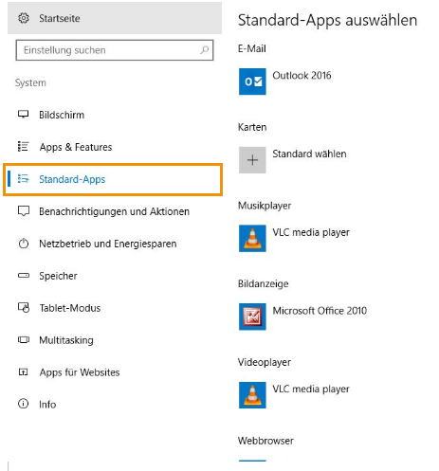Click the Bildschirm monitor icon

pos(23,115)
